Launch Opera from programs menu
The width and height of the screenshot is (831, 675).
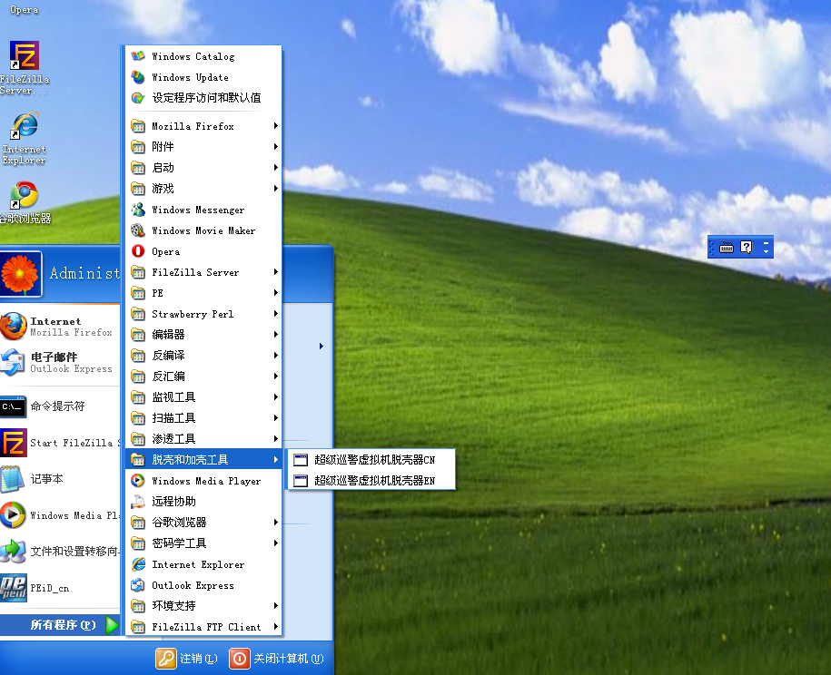[x=203, y=251]
